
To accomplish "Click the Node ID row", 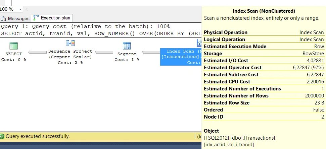I will pyautogui.click(x=264, y=117).
